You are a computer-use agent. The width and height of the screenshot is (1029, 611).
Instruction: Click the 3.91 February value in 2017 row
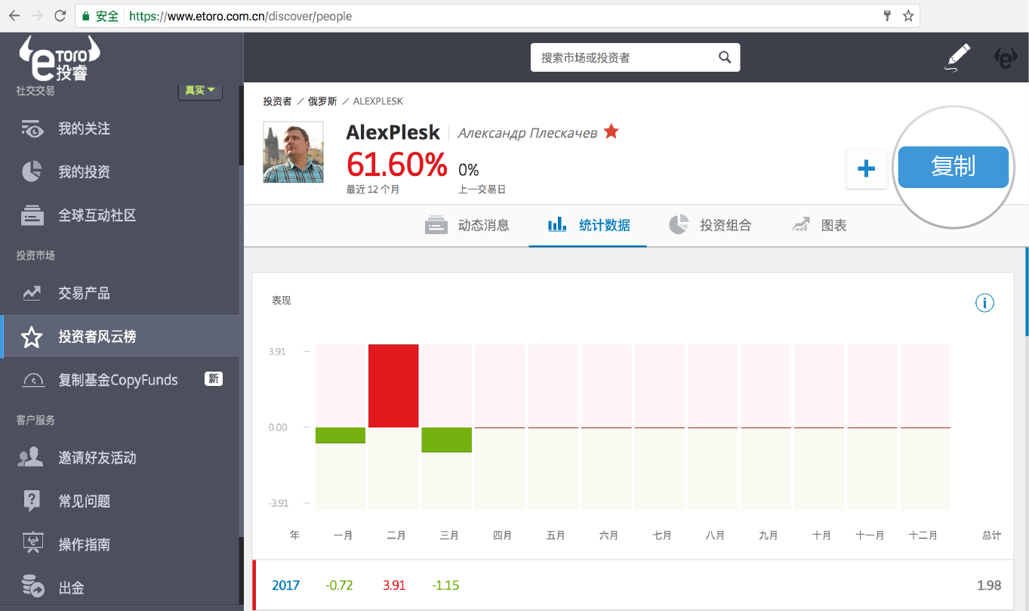(x=394, y=585)
